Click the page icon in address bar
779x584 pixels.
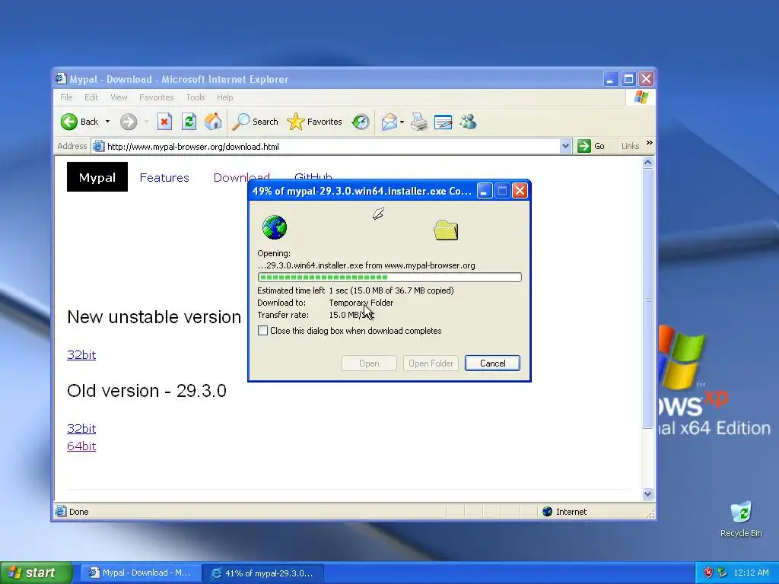tap(98, 146)
